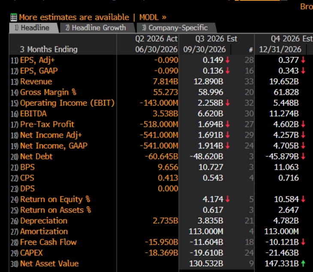The width and height of the screenshot is (313, 272).
Task: Click the red down arrow beside 0.377
Action: pyautogui.click(x=303, y=60)
